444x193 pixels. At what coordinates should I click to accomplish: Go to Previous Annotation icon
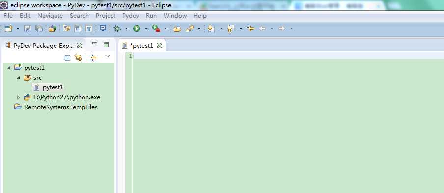coord(230,28)
